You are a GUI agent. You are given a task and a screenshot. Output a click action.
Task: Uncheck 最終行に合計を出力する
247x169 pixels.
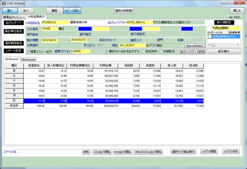pos(107,51)
